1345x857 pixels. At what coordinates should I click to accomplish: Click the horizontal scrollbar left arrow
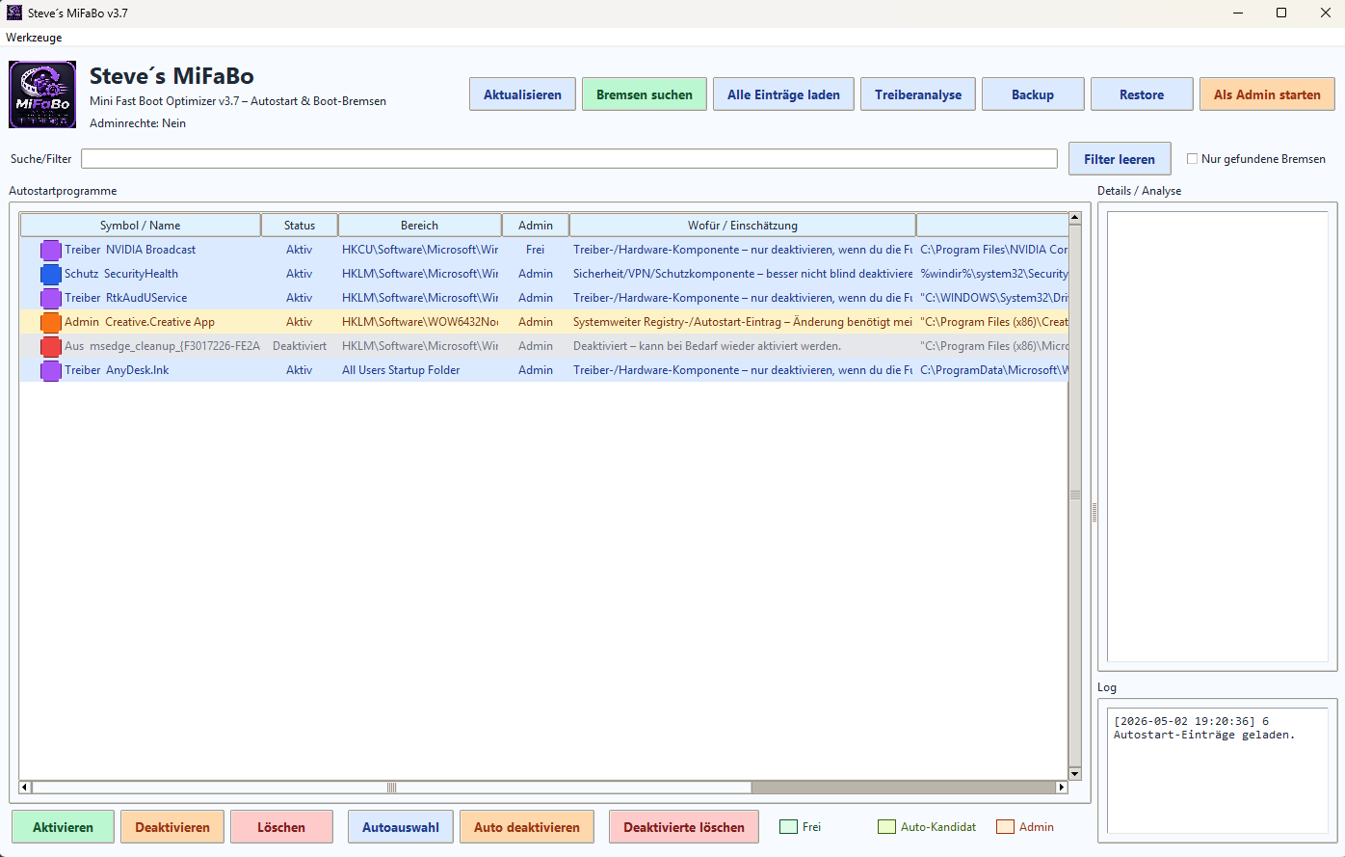(25, 787)
